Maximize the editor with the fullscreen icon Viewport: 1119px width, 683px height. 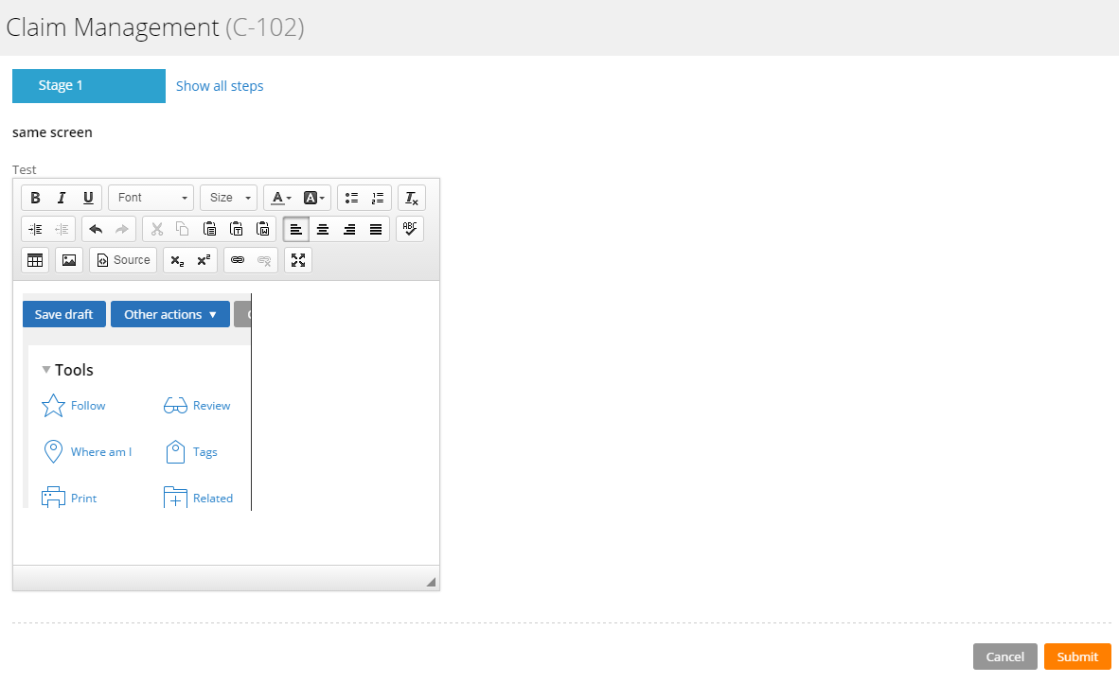point(298,260)
